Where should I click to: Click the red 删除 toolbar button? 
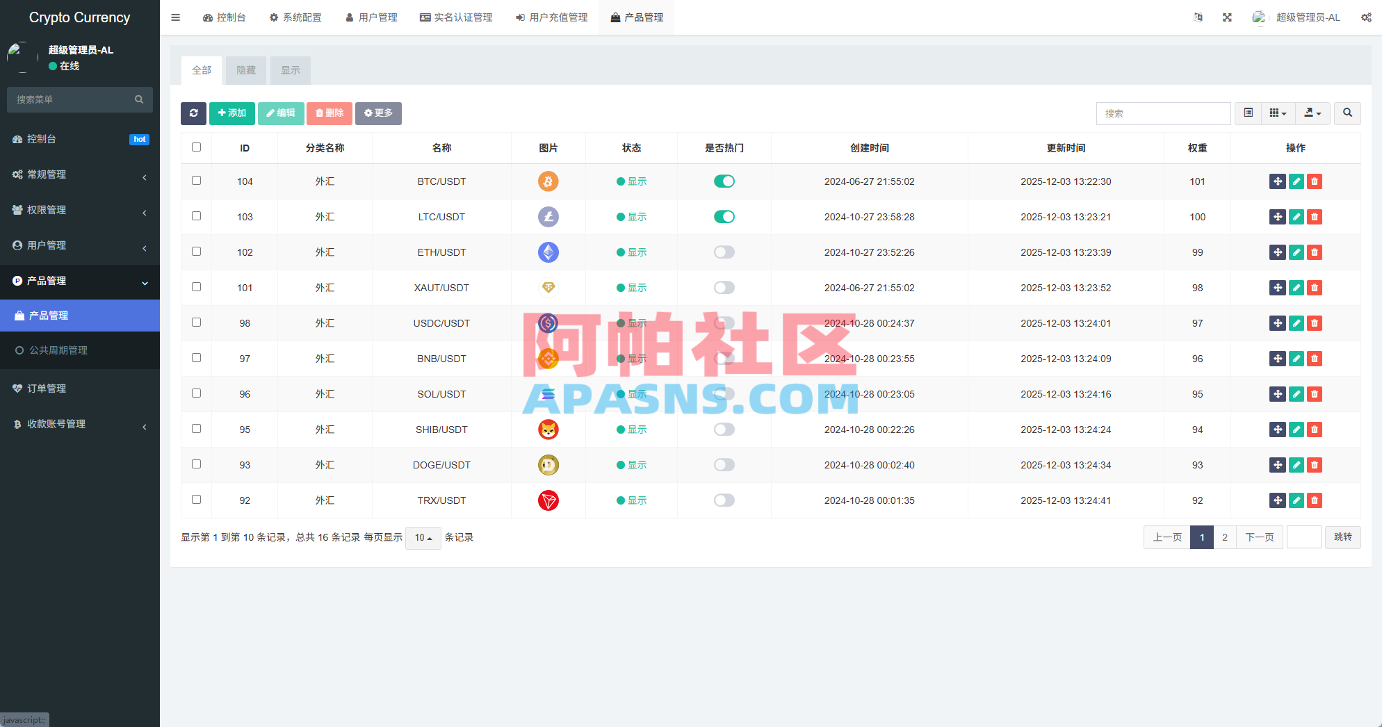coord(330,113)
